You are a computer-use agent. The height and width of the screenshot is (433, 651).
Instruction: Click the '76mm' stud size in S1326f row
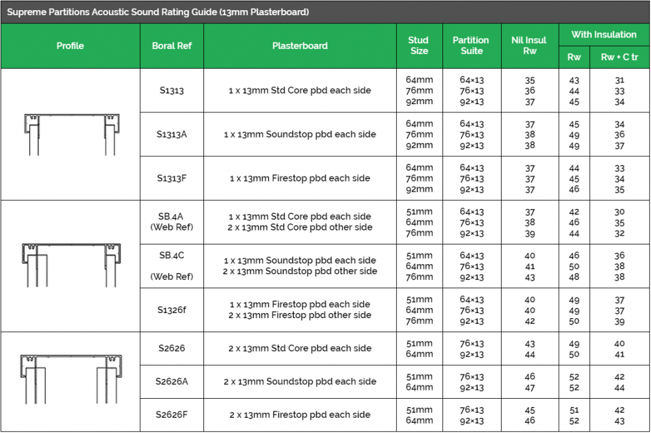coord(420,321)
